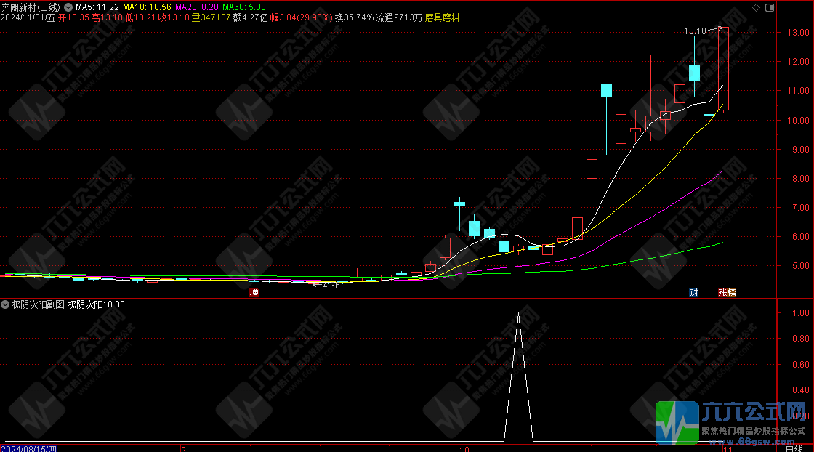This screenshot has width=814, height=452.
Task: Click the 0.60 label on the sub-chart axis
Action: pos(800,365)
